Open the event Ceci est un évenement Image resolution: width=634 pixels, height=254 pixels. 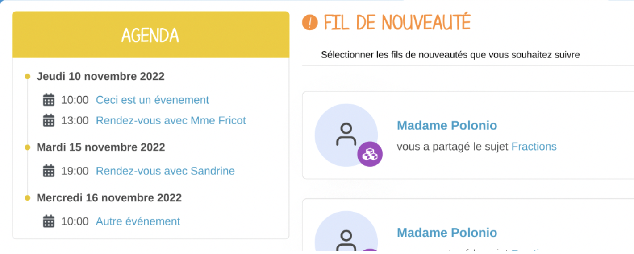pyautogui.click(x=152, y=100)
